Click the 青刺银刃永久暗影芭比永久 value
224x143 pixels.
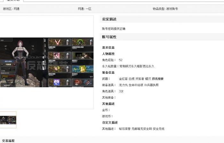(137, 66)
